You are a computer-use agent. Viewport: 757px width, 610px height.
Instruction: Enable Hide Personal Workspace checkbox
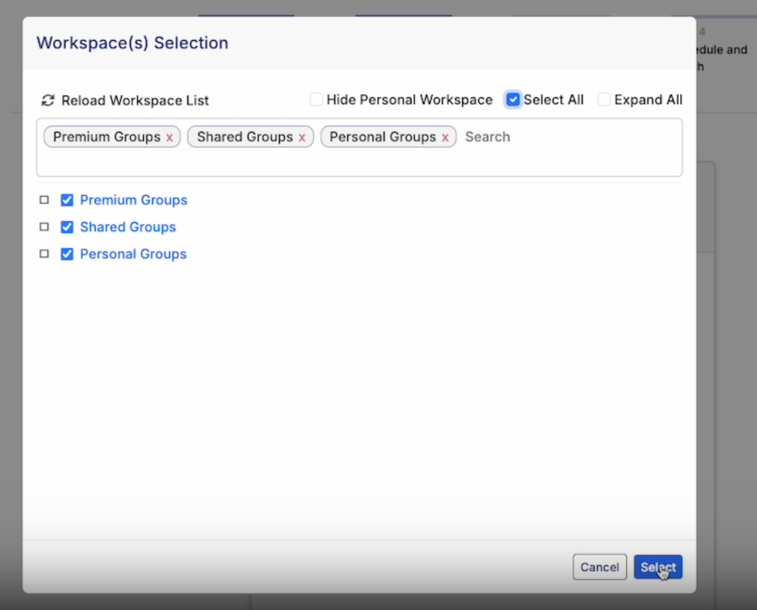click(x=316, y=100)
